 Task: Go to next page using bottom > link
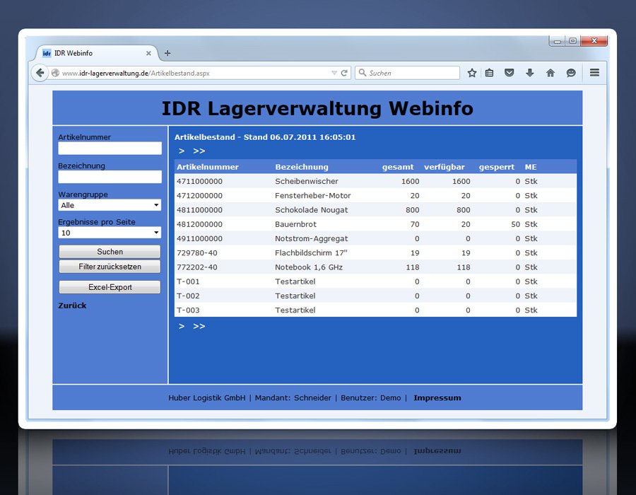tap(182, 326)
